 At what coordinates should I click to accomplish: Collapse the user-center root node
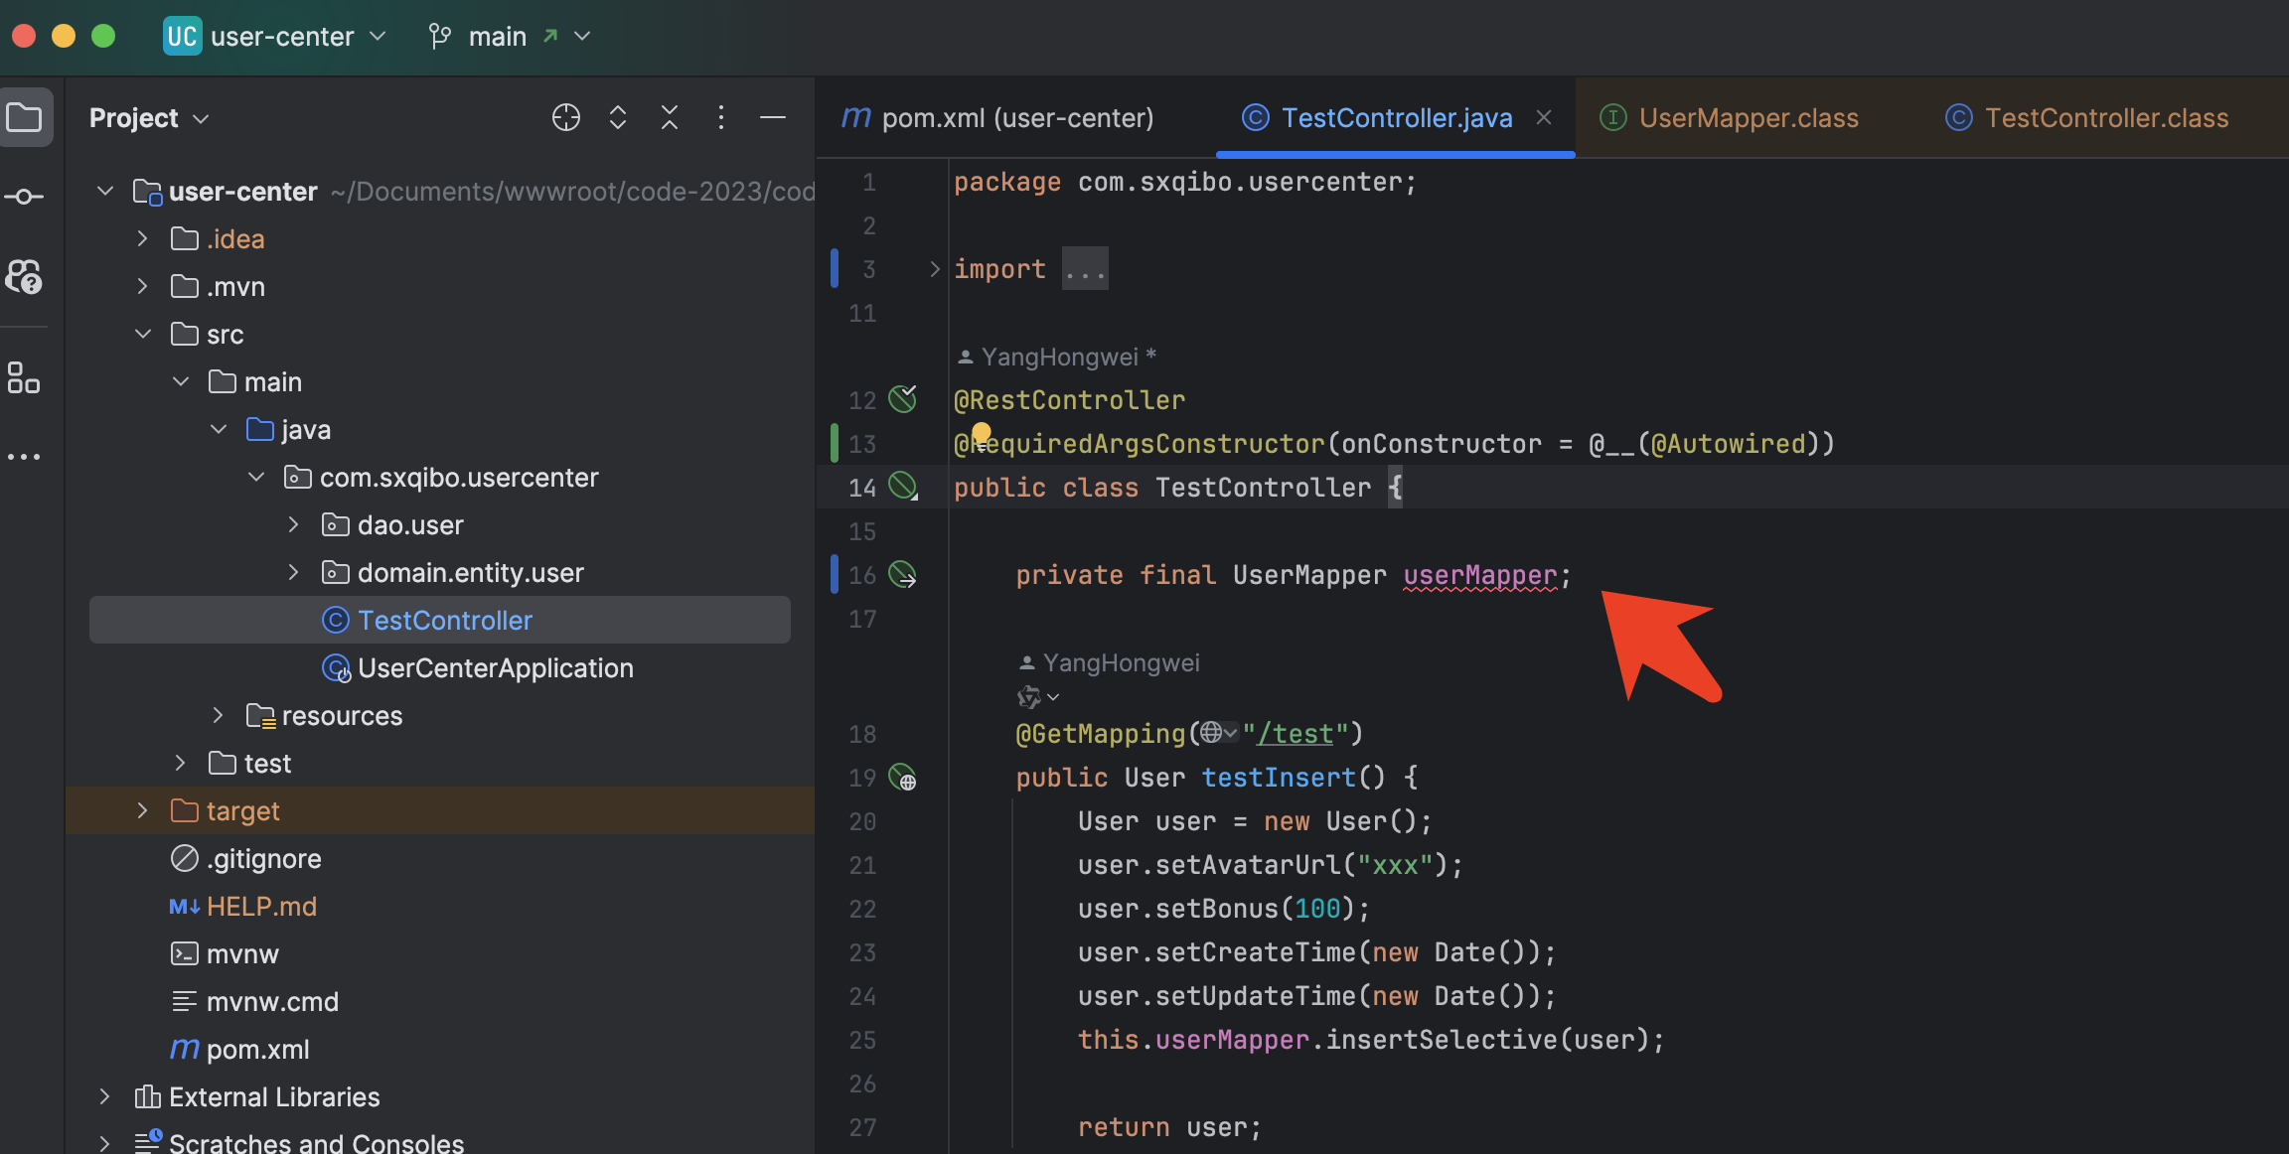(105, 191)
